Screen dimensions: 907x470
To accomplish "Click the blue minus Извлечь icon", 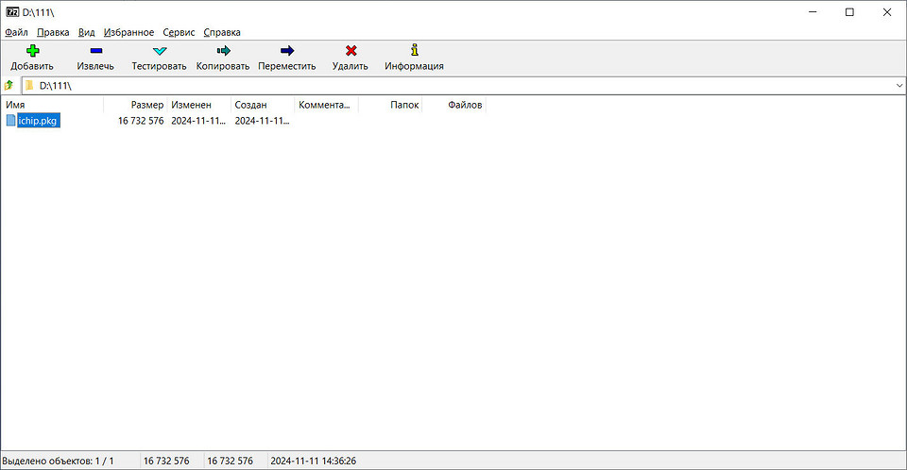I will (x=95, y=51).
